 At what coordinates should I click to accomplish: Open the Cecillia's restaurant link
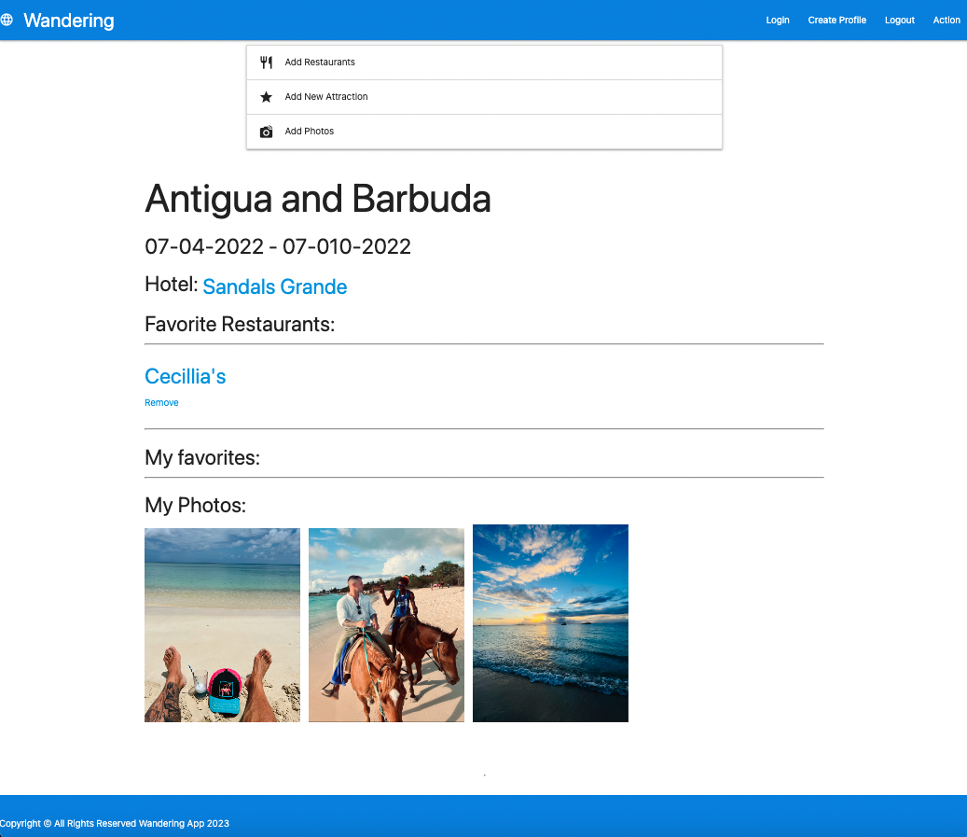click(x=185, y=376)
